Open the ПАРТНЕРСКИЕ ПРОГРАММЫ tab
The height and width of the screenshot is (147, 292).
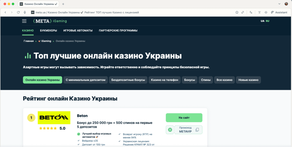coord(118,31)
